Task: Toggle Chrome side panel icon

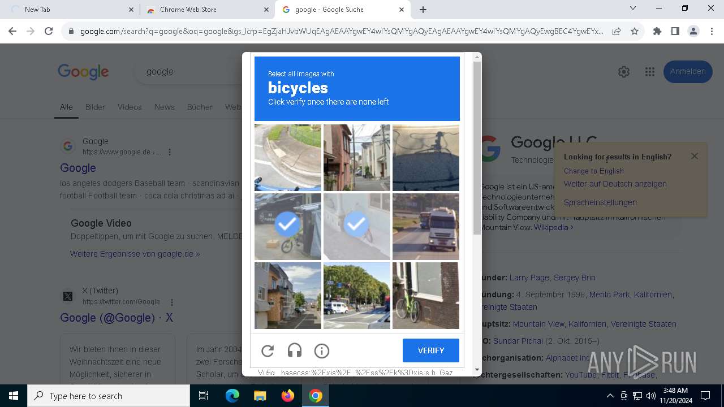Action: click(x=675, y=32)
